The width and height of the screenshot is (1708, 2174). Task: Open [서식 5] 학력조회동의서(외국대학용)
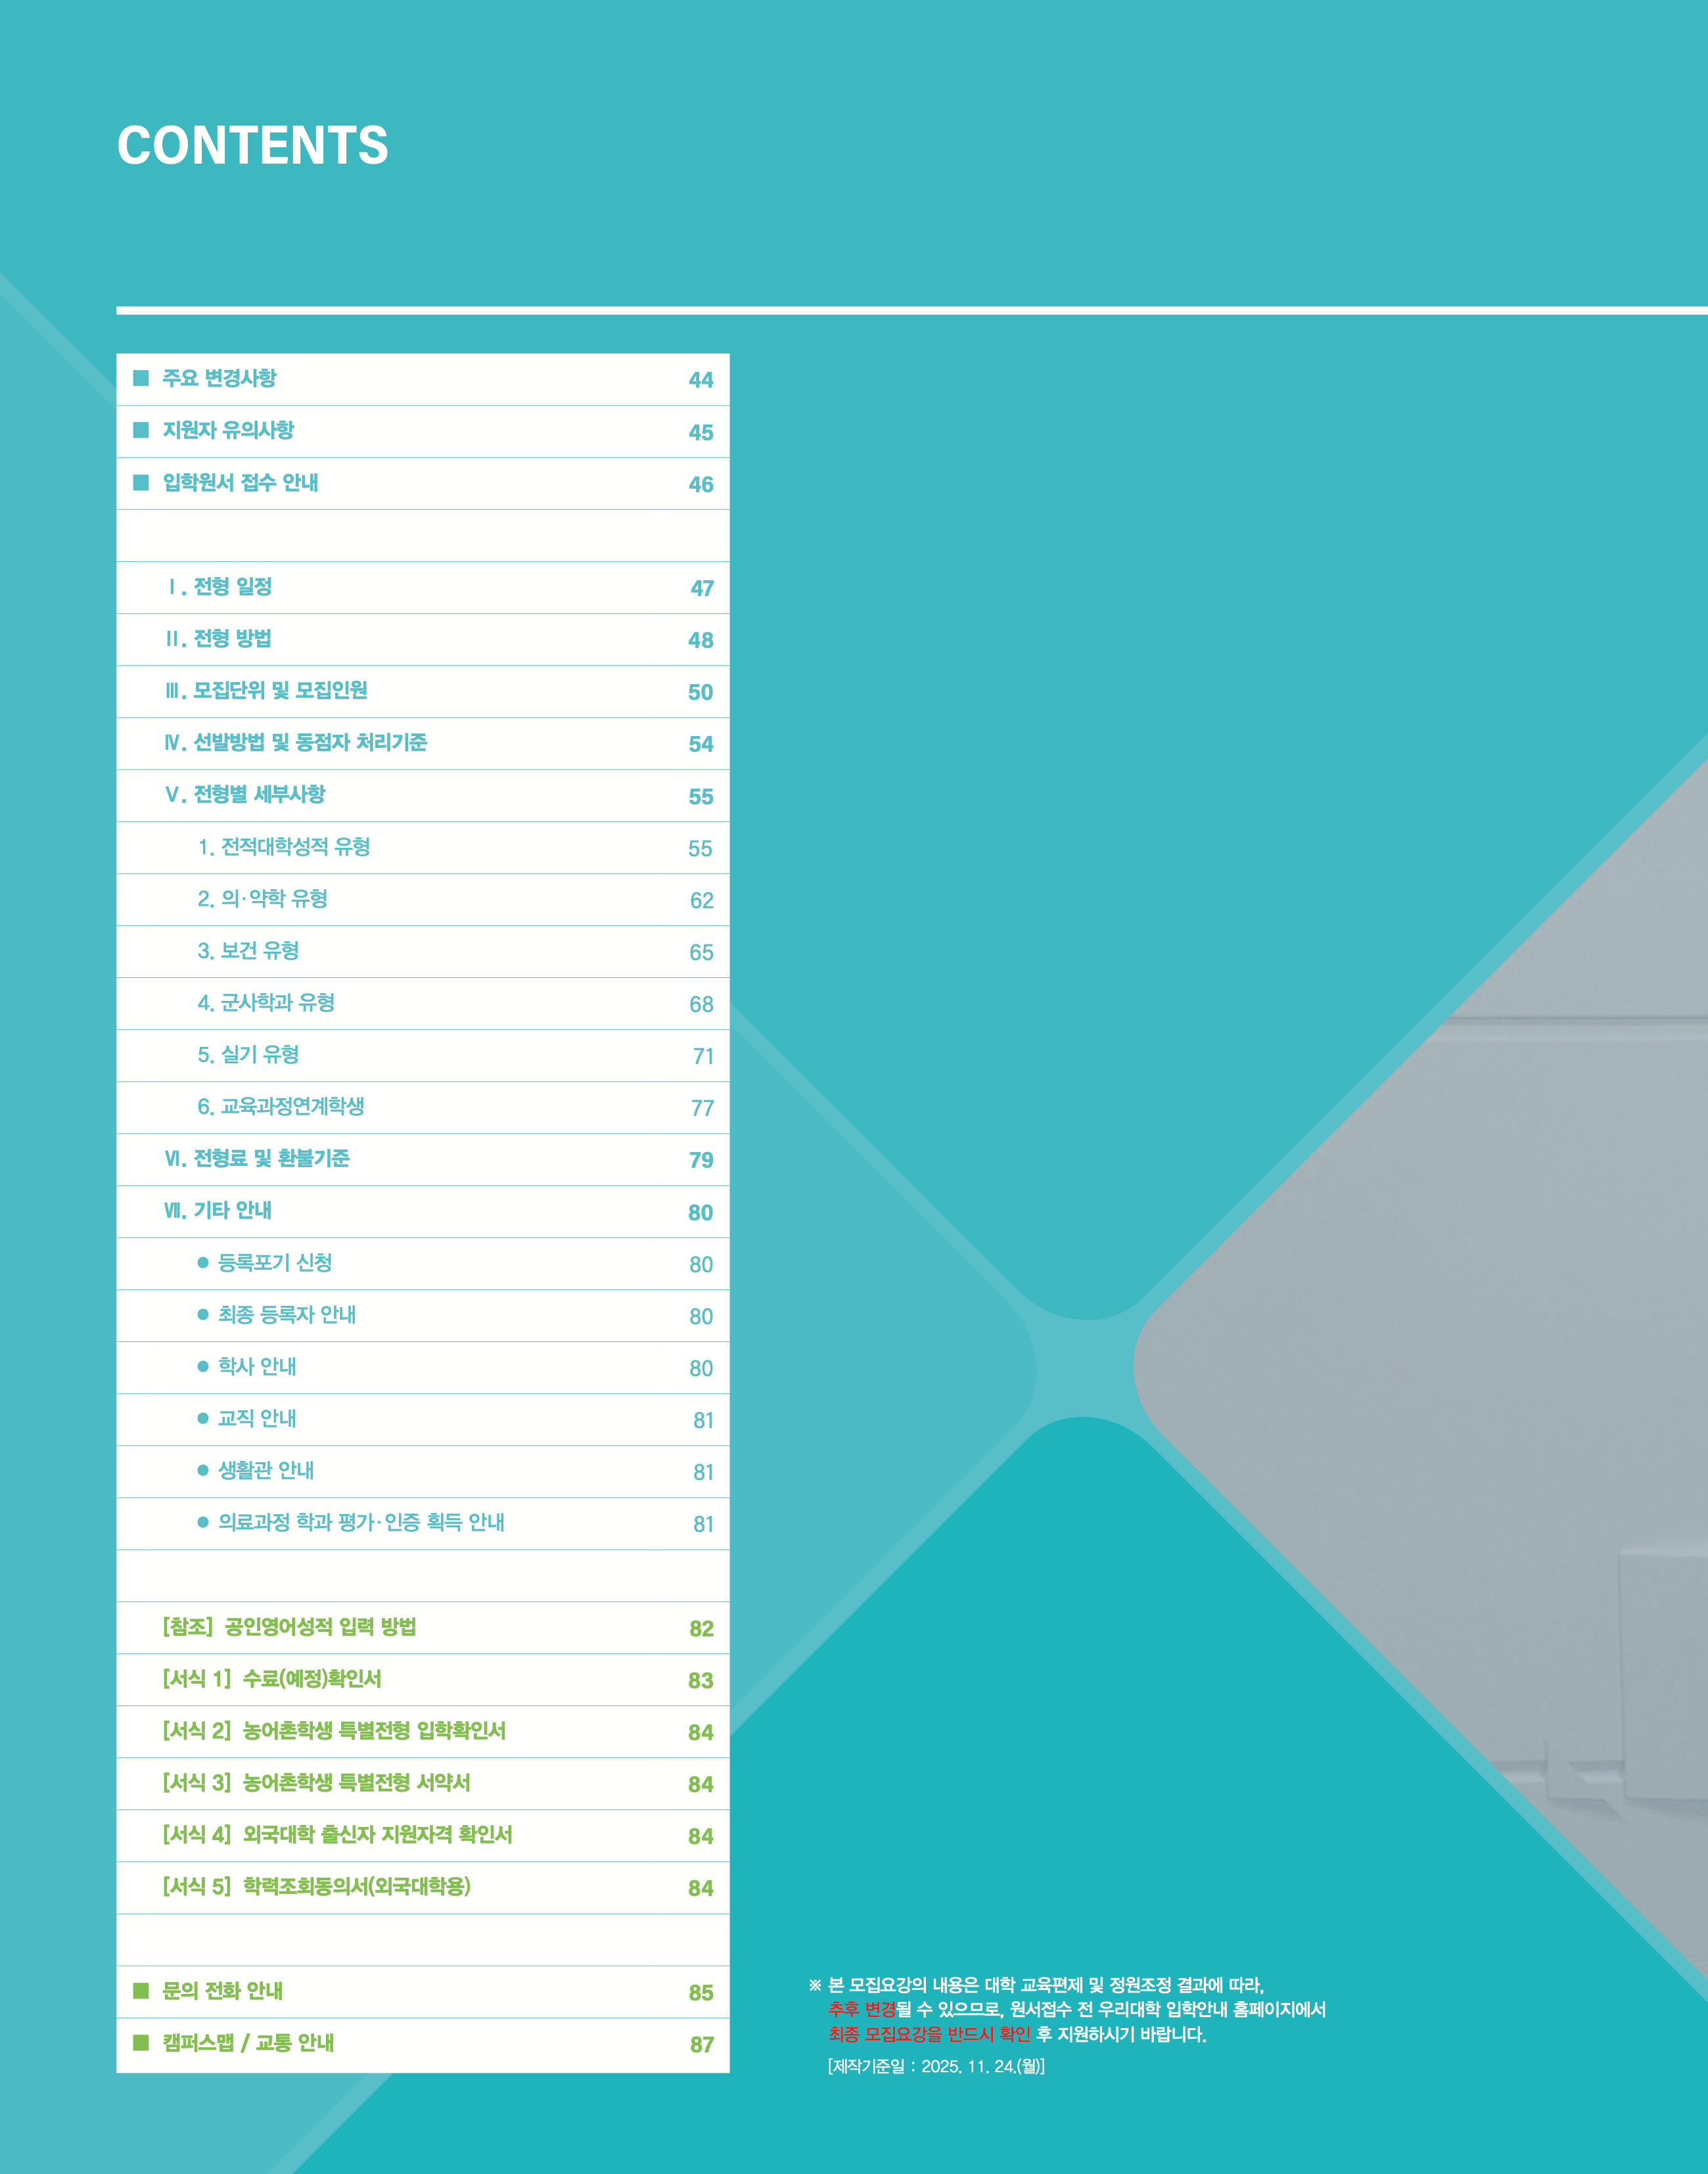pos(422,1887)
